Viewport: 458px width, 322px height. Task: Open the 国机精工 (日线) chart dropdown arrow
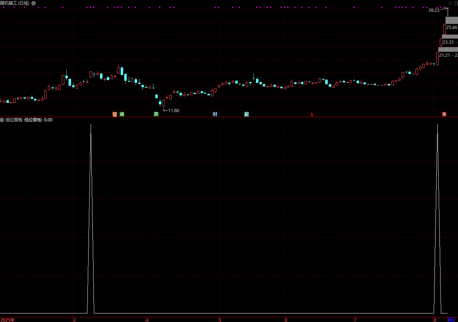coord(34,3)
